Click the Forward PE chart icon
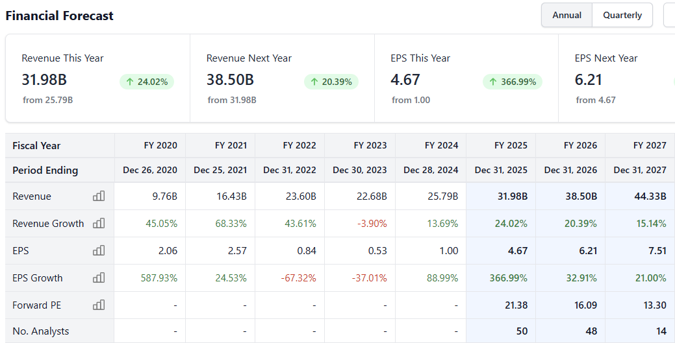 point(99,305)
